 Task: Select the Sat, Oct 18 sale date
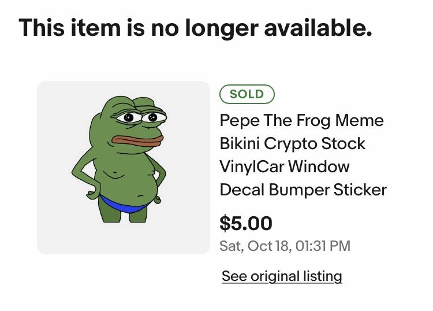(x=255, y=246)
